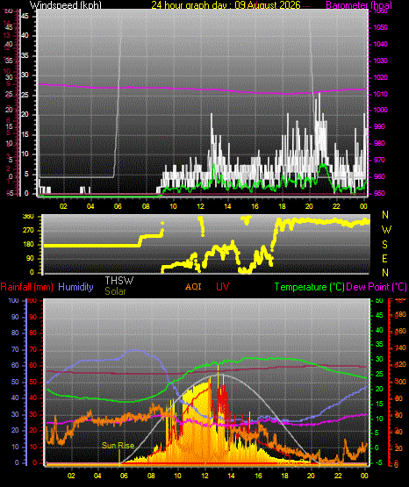
Task: Click the Dew Point (°C) legend label
Action: (x=377, y=287)
